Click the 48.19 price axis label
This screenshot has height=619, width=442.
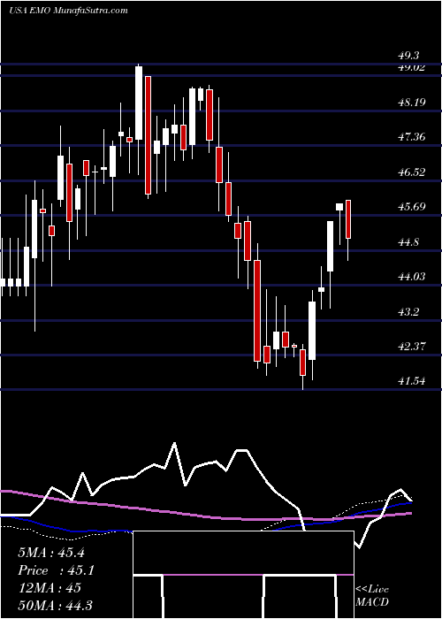(x=412, y=103)
